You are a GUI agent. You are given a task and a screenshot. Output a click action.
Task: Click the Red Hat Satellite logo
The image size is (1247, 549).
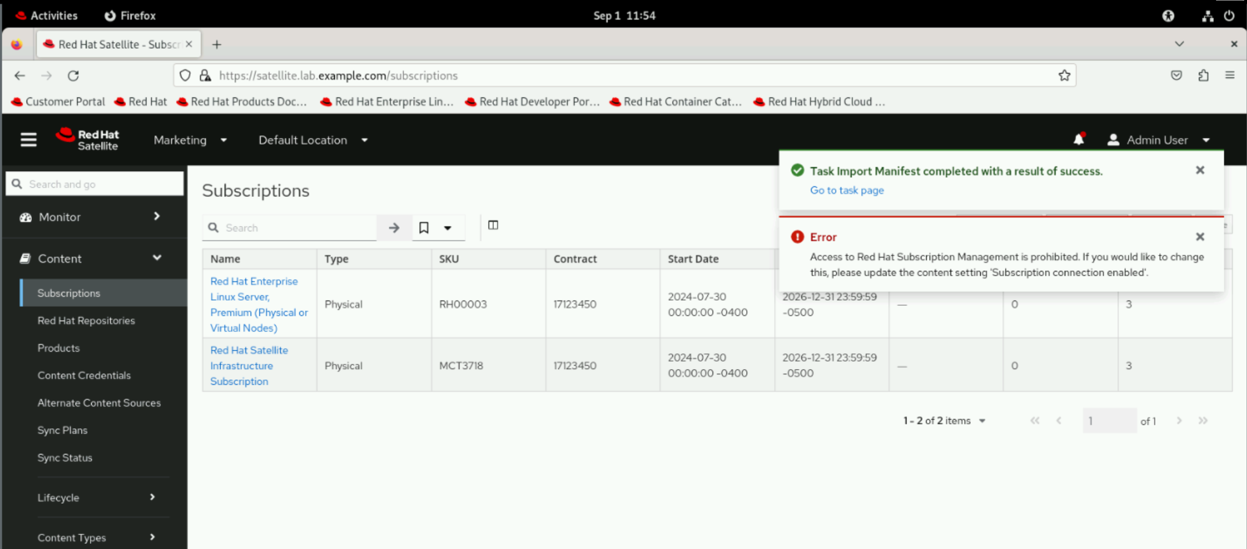[88, 140]
